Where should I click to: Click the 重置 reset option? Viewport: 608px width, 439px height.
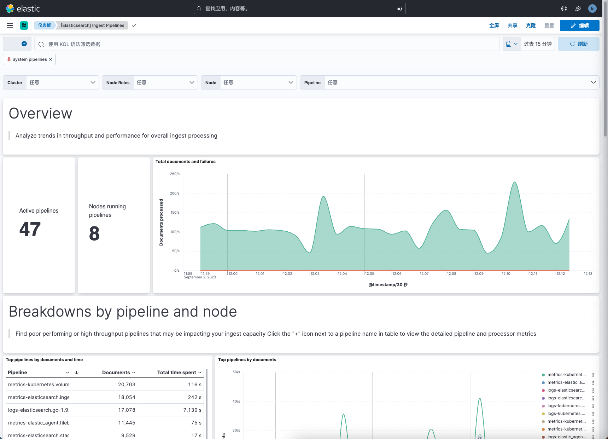point(549,25)
